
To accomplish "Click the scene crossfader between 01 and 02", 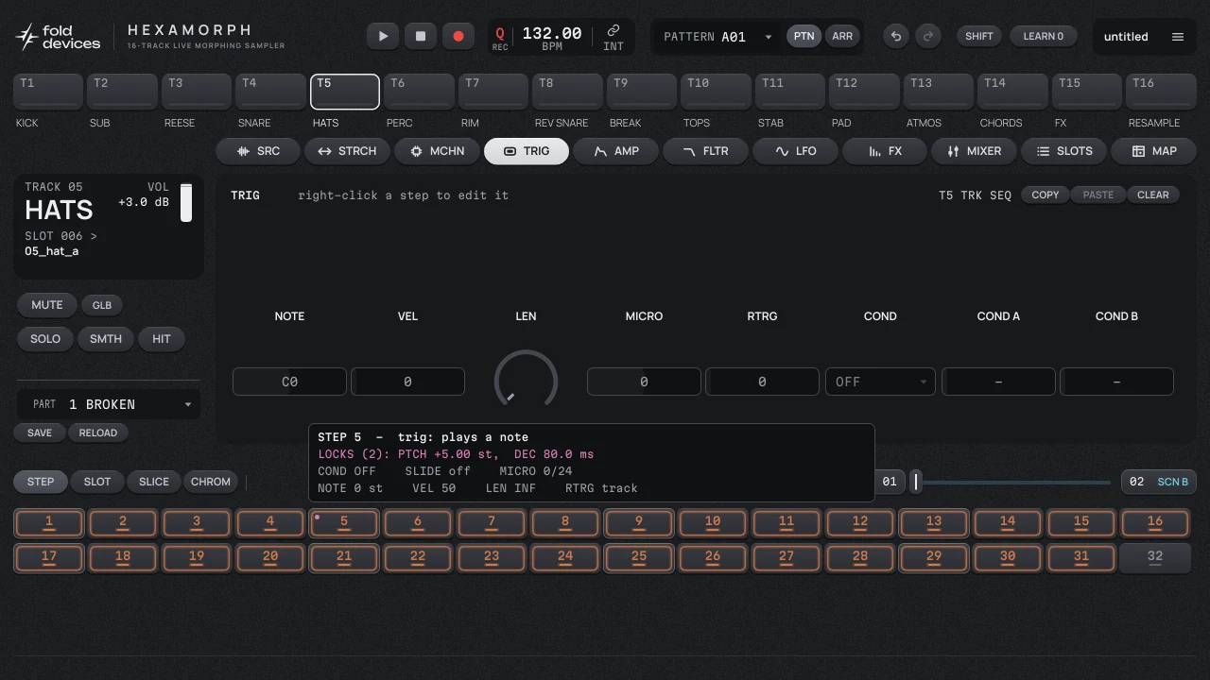I will click(x=1011, y=482).
